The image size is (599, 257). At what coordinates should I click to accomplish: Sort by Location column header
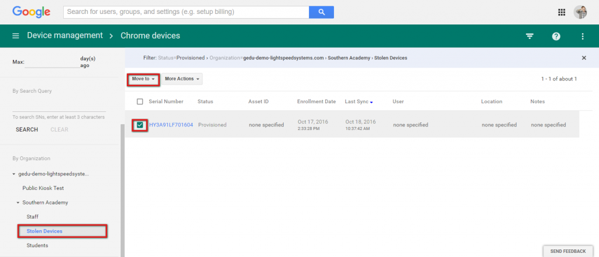point(491,101)
